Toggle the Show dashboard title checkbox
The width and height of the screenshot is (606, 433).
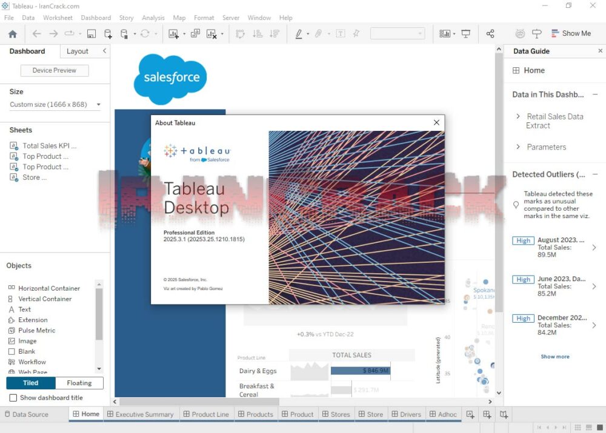[x=12, y=398]
